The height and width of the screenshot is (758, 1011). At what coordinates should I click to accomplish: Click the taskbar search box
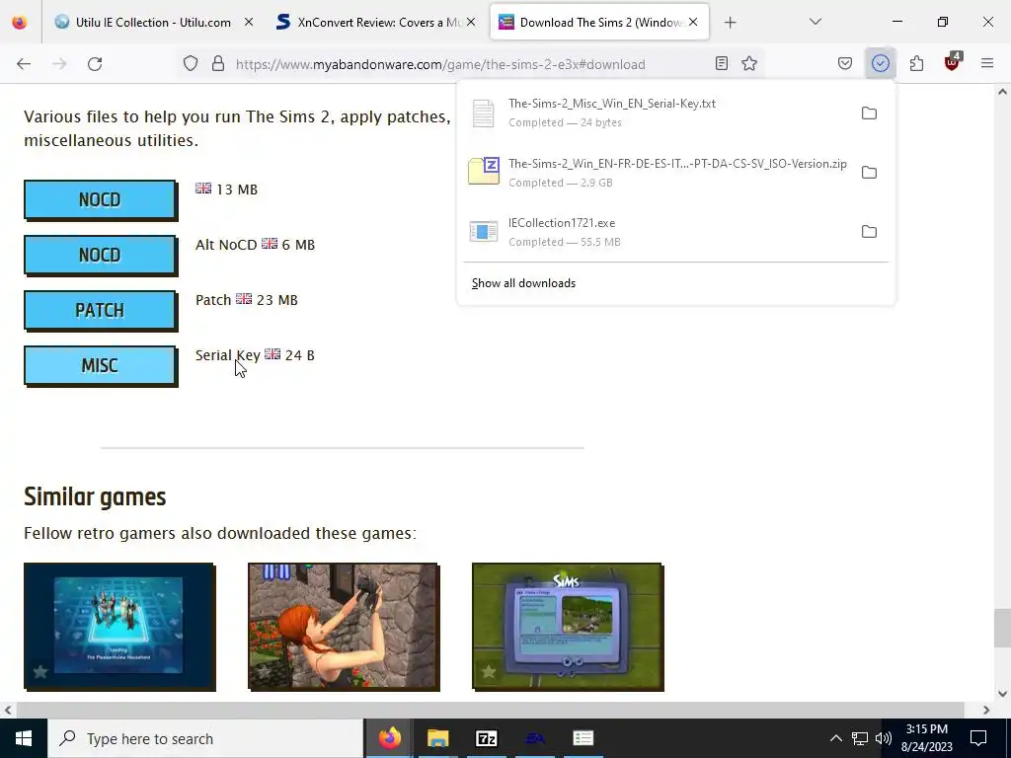click(x=205, y=738)
